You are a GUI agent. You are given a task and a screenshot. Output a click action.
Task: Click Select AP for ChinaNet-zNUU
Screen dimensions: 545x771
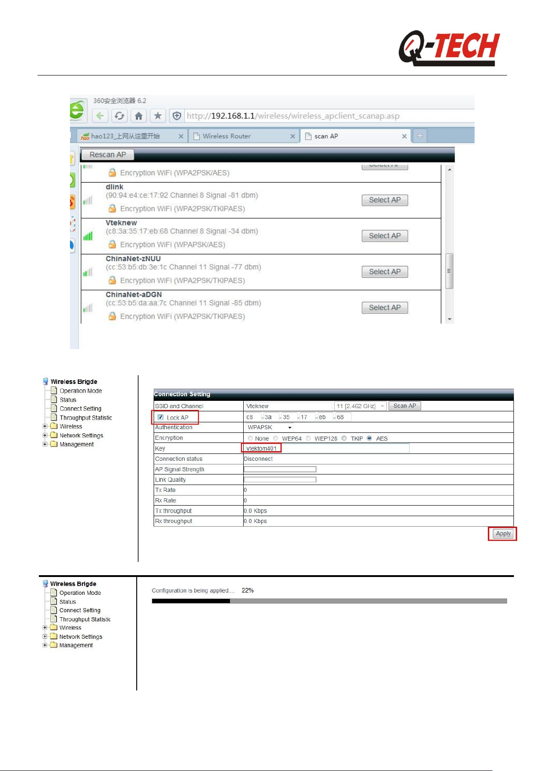tap(385, 272)
